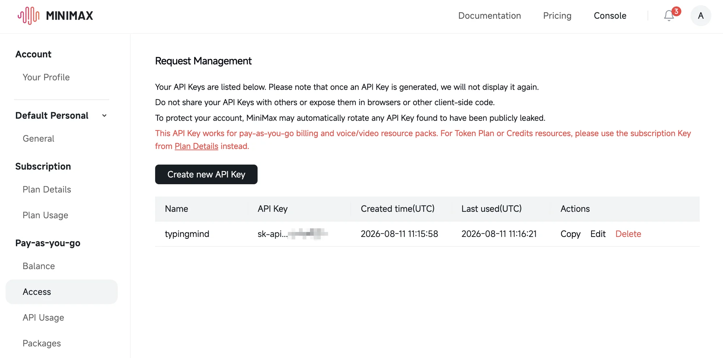Click the Request Management heading
723x358 pixels.
click(x=203, y=61)
